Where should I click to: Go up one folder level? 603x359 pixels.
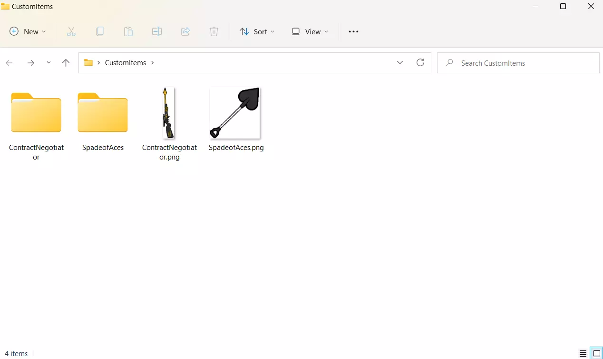click(66, 63)
